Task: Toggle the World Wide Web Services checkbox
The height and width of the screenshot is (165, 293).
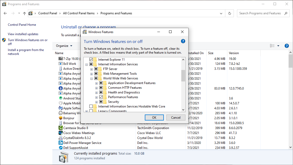Action: point(96,78)
